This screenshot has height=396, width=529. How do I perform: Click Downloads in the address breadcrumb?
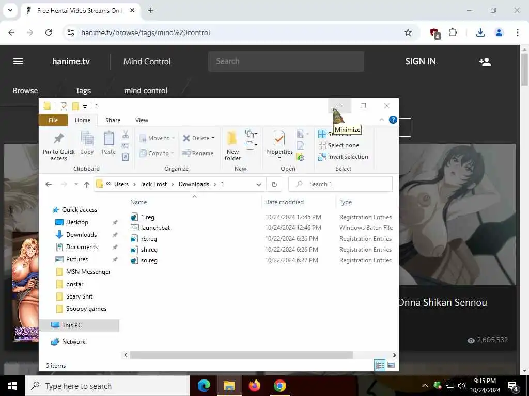pyautogui.click(x=194, y=184)
